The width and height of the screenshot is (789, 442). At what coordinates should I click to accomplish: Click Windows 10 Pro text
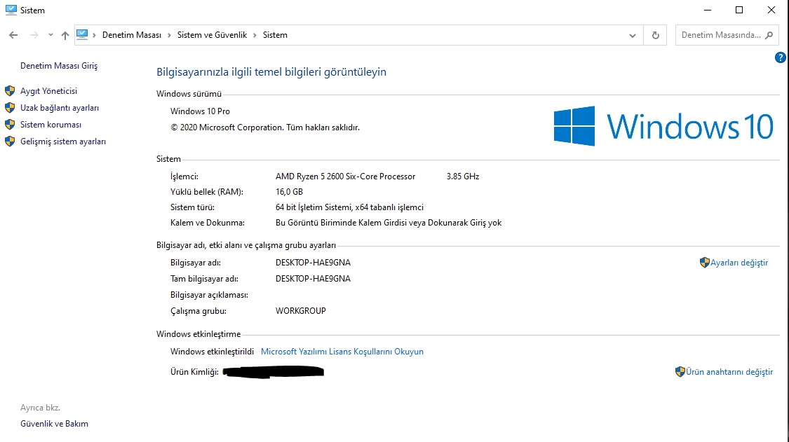200,111
